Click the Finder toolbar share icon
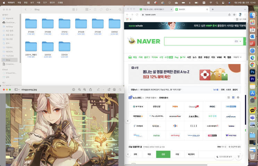 point(95,9)
